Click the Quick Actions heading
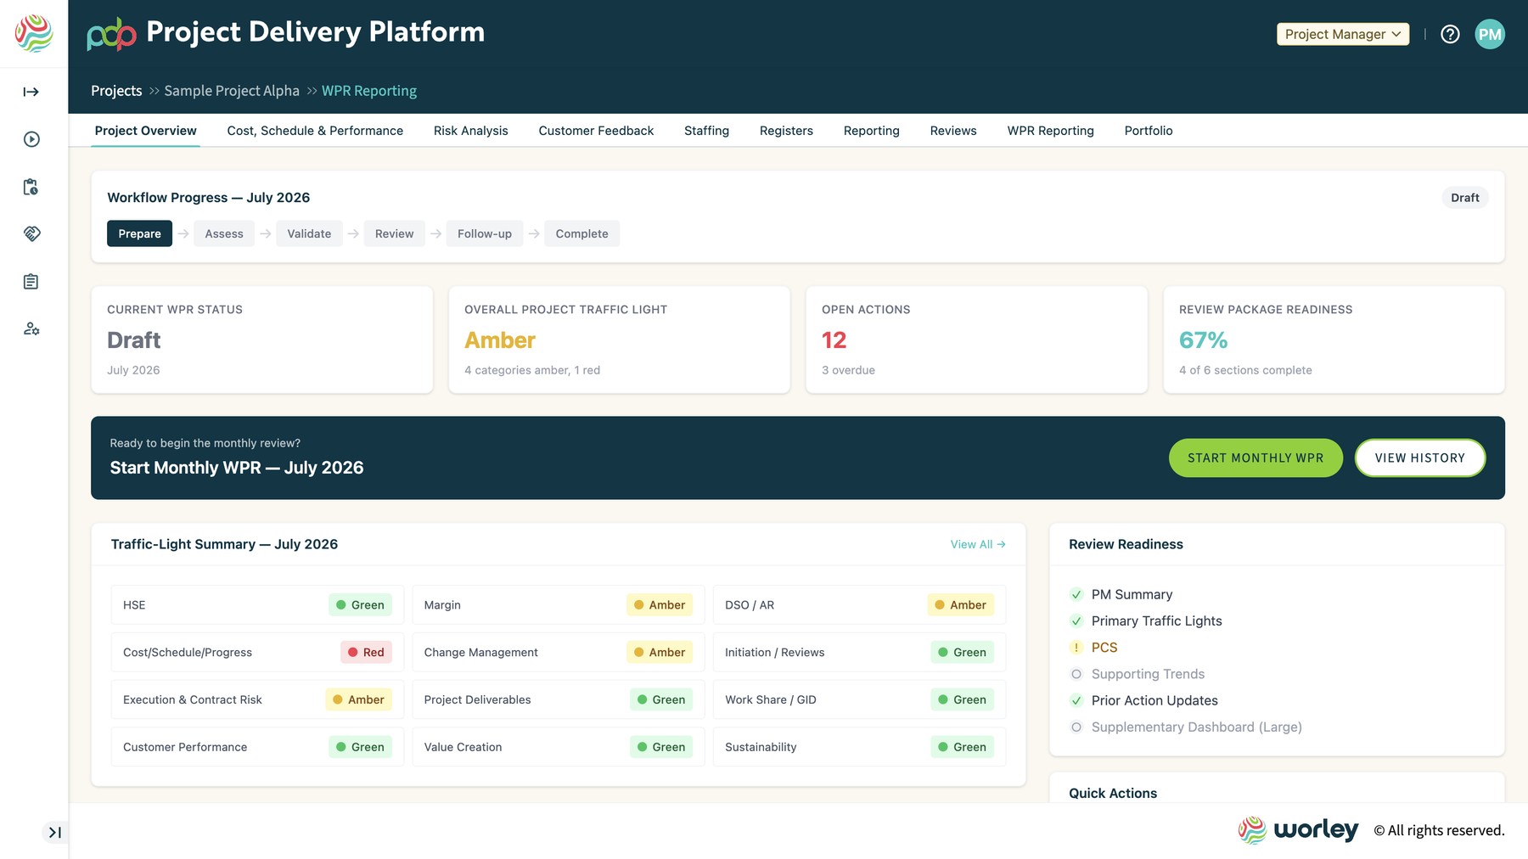Image resolution: width=1528 pixels, height=859 pixels. click(1113, 793)
